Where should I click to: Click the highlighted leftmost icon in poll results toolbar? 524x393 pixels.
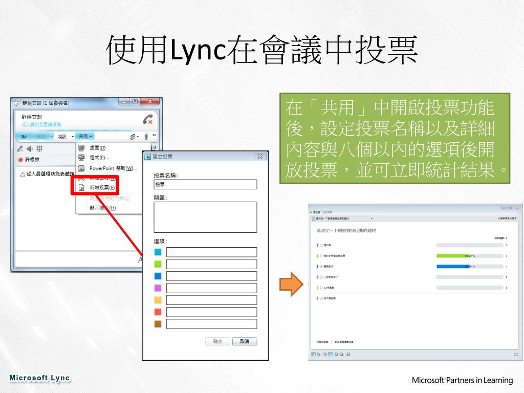click(314, 354)
